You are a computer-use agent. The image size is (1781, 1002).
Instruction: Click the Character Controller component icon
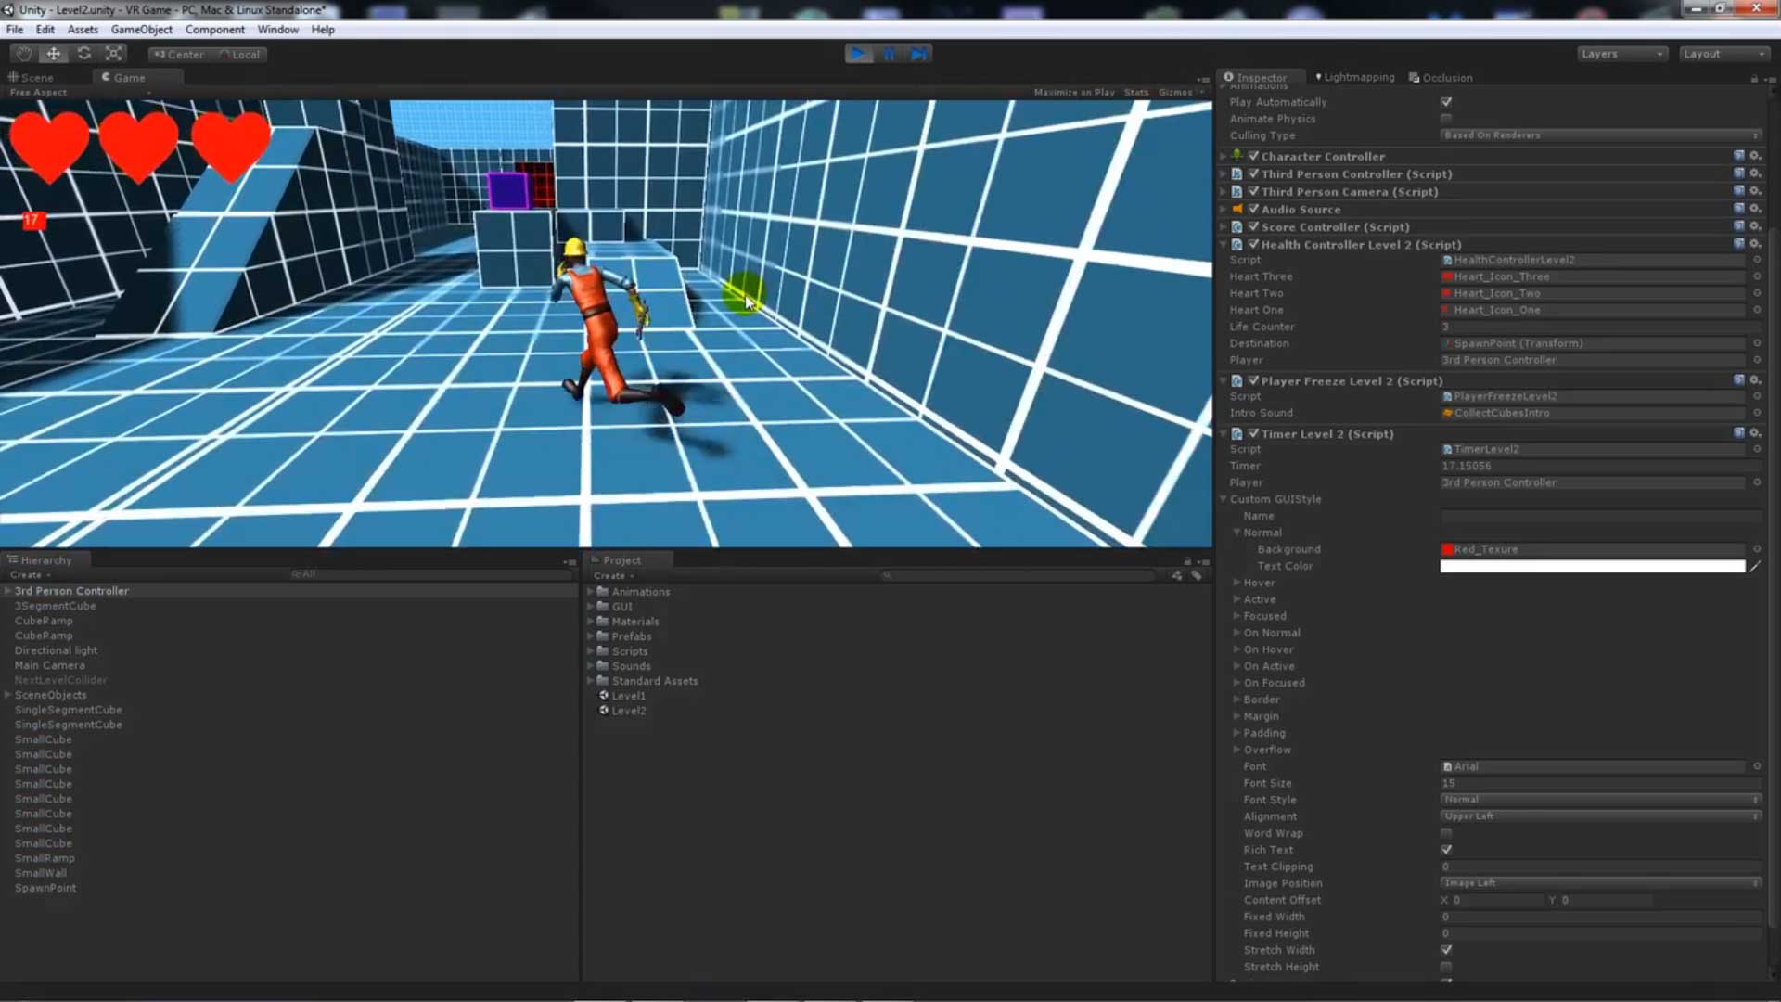(x=1237, y=156)
